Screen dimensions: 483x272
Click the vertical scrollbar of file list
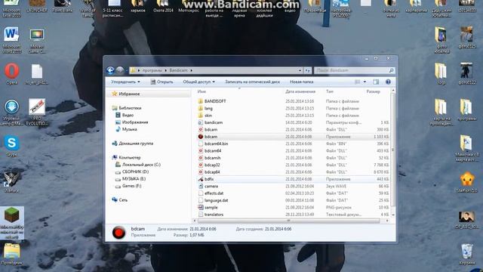[x=393, y=151]
